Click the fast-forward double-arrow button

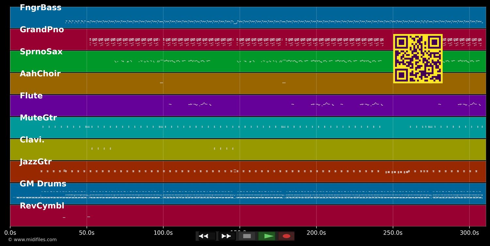(226, 236)
